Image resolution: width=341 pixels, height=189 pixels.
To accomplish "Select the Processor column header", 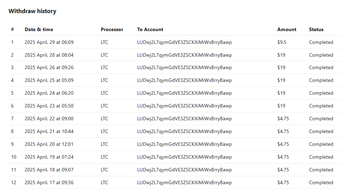I will click(x=112, y=29).
